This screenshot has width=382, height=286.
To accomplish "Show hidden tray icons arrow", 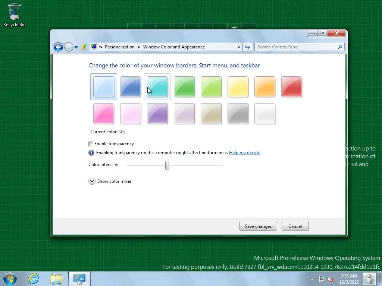I will click(312, 279).
